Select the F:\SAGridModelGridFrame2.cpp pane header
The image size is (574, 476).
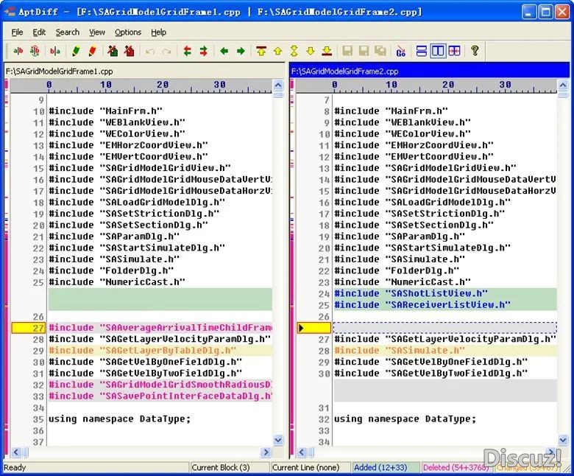[430, 71]
